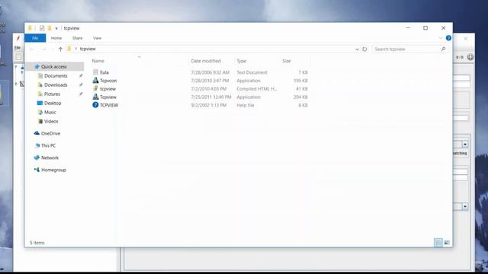
Task: Open lower dropdown arrow in background window
Action: click(465, 206)
